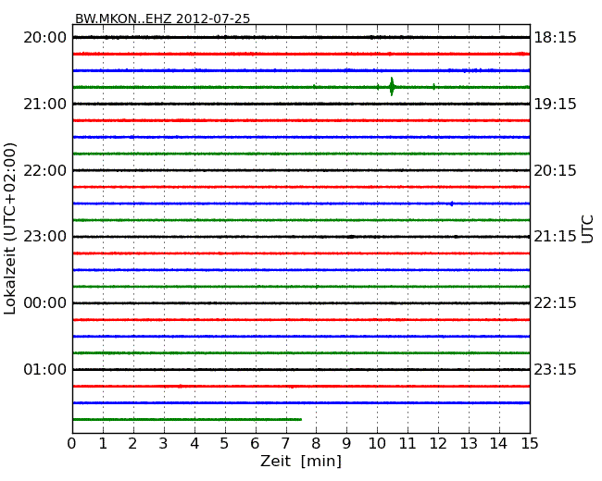This screenshot has height=481, width=602.
Task: Select the 22:00 local time label
Action: (45, 170)
